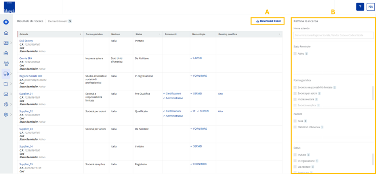
Task: Click Forma giuridica filter list scrollbar
Action: pyautogui.click(x=373, y=93)
